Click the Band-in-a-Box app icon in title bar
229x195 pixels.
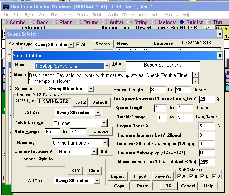[x=6, y=6]
